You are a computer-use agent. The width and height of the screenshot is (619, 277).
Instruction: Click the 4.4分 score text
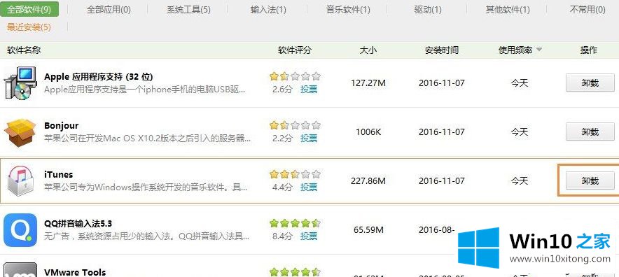pyautogui.click(x=282, y=187)
